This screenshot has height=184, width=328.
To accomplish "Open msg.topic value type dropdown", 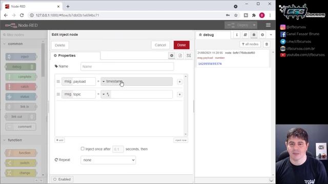I will pos(106,94).
